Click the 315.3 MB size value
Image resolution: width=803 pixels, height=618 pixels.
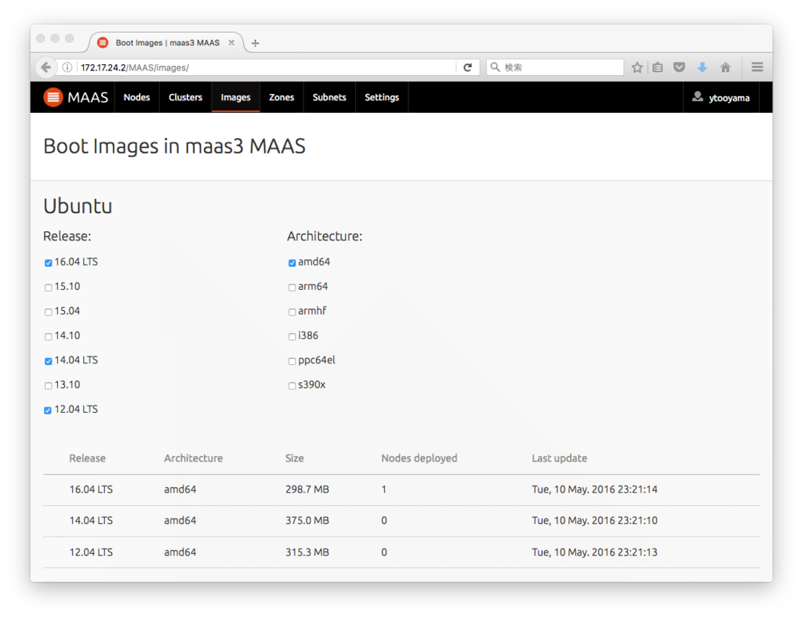pos(307,552)
